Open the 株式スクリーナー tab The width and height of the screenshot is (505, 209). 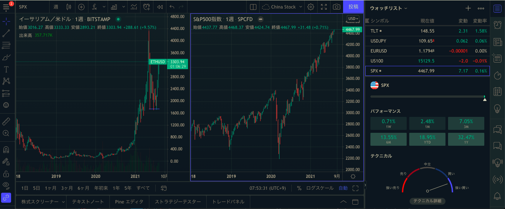[40, 202]
